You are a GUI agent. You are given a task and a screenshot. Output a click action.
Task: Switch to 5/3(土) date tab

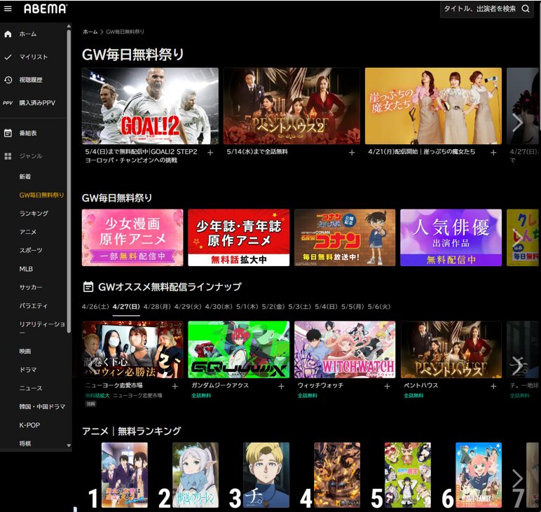pos(299,307)
